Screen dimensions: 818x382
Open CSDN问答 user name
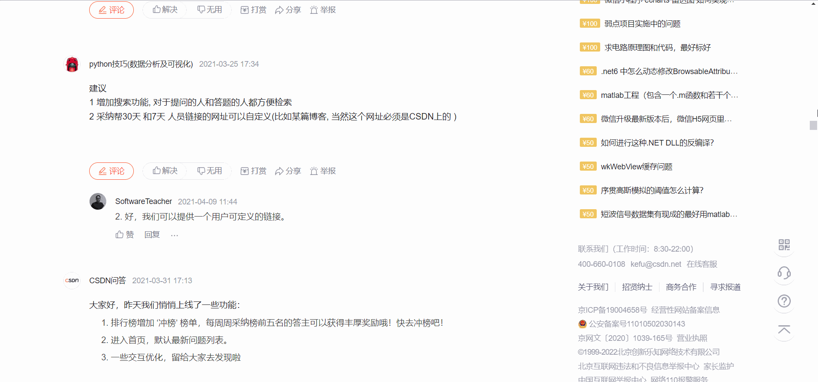tap(107, 281)
